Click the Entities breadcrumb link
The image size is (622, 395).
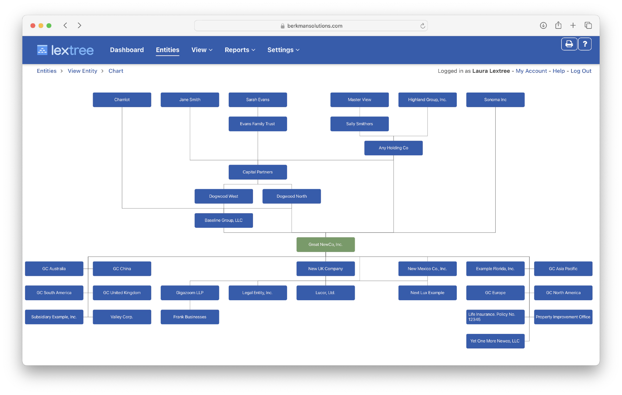pos(46,71)
